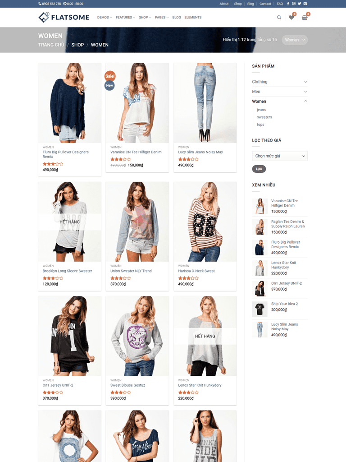
Task: Open the wishlist heart icon
Action: (291, 18)
